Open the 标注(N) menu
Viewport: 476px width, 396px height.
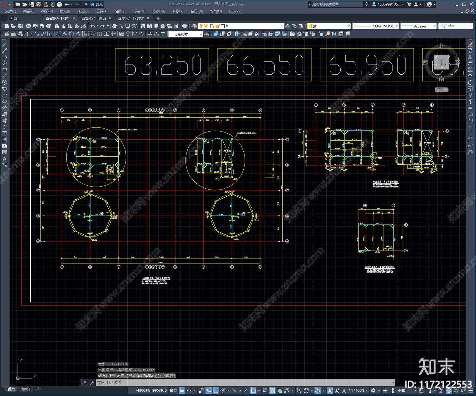(x=139, y=11)
